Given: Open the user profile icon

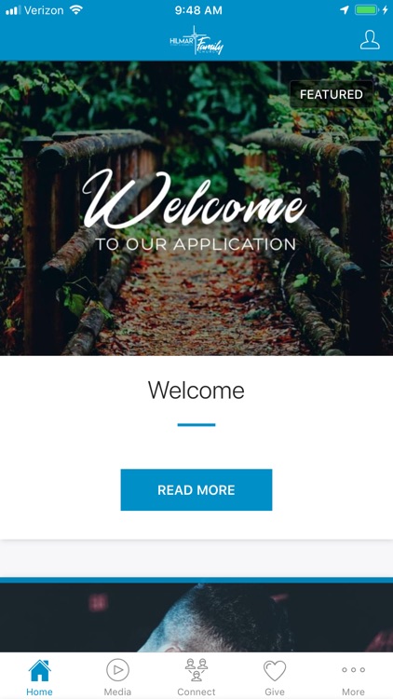Looking at the screenshot, I should pos(370,40).
